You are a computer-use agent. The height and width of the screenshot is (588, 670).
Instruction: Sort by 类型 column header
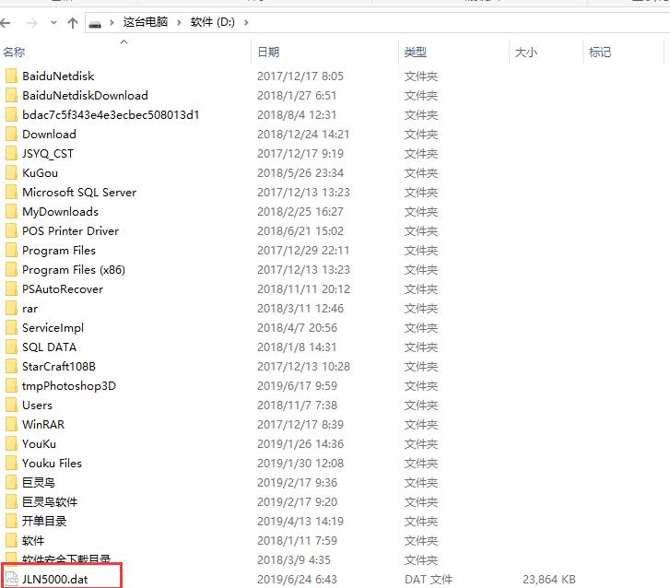[x=415, y=53]
